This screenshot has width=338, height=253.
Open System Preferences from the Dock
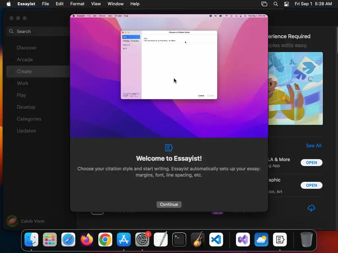(x=142, y=239)
